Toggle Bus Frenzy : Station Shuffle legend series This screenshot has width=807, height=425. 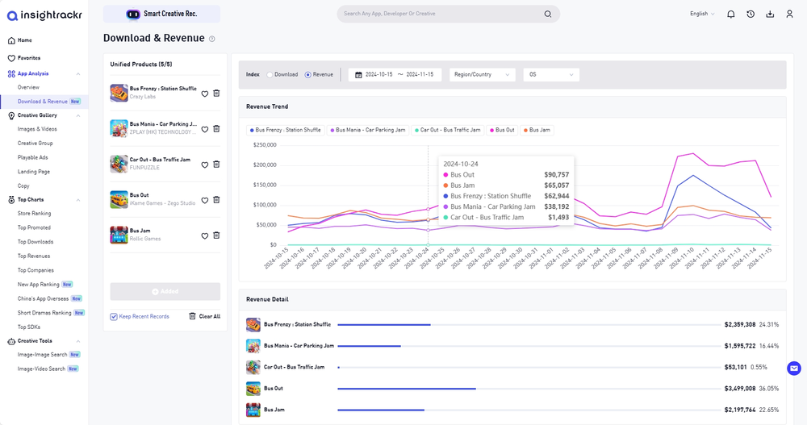click(x=285, y=130)
